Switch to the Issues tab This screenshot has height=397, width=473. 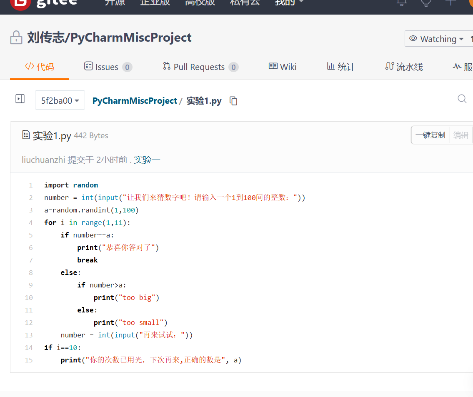point(108,67)
